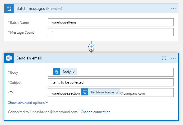Click into the Subject field

pos(111,82)
